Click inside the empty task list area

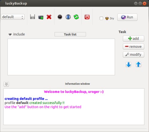(x=61, y=57)
